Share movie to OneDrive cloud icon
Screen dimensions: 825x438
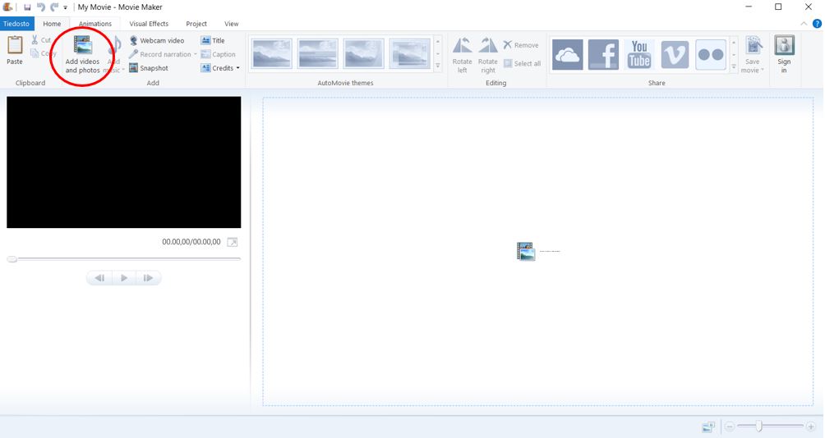pos(567,54)
